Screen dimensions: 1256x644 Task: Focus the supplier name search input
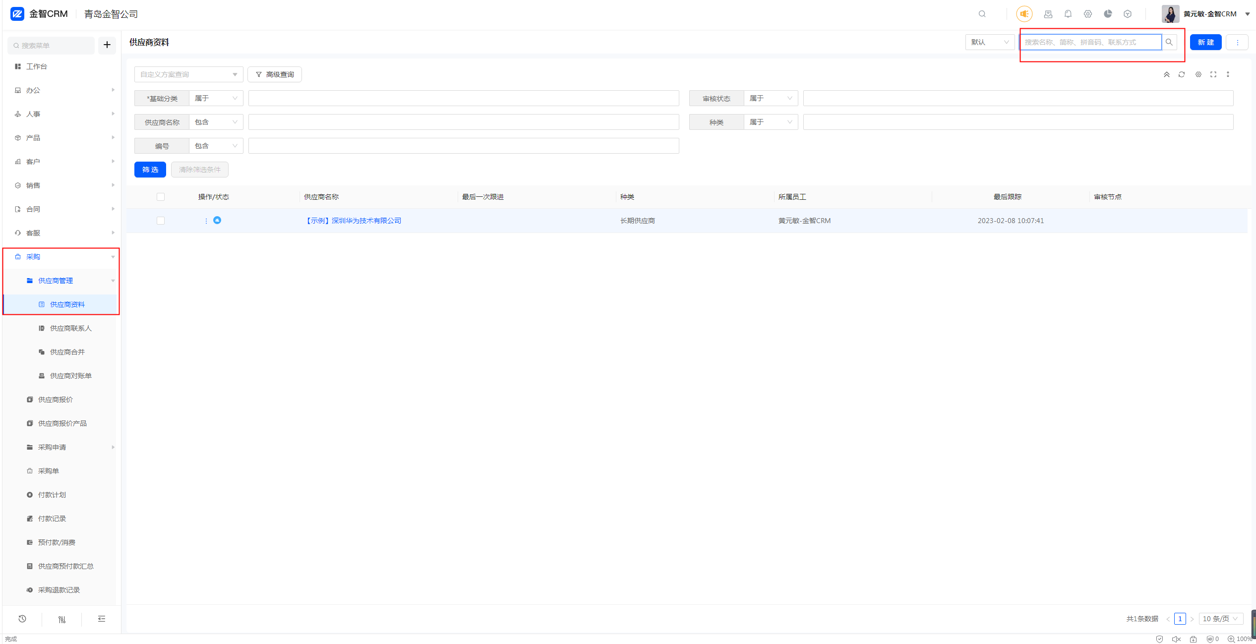(1090, 42)
